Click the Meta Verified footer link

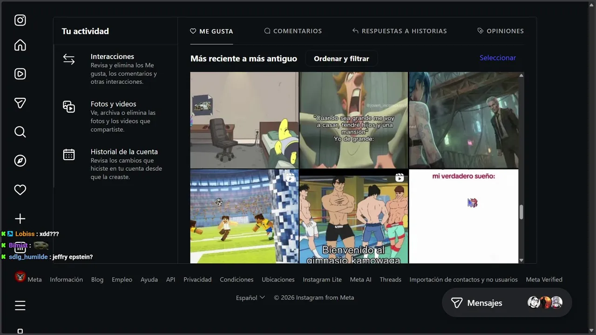tap(544, 280)
